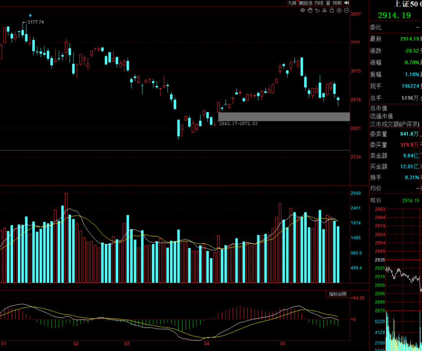Screen dimensions: 422x351
Task: Click the 04 month label on time axis
Action: pyautogui.click(x=206, y=344)
